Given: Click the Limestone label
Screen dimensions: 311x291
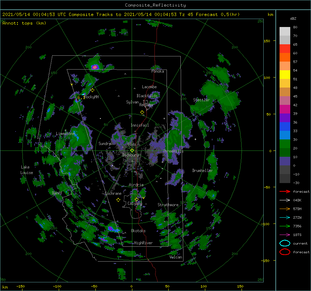Looking at the screenshot, I should pyautogui.click(x=65, y=134).
